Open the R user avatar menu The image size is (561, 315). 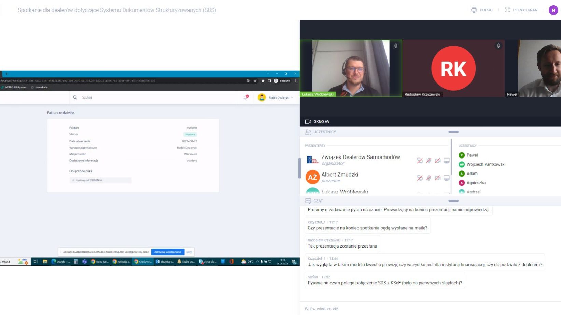pos(553,10)
